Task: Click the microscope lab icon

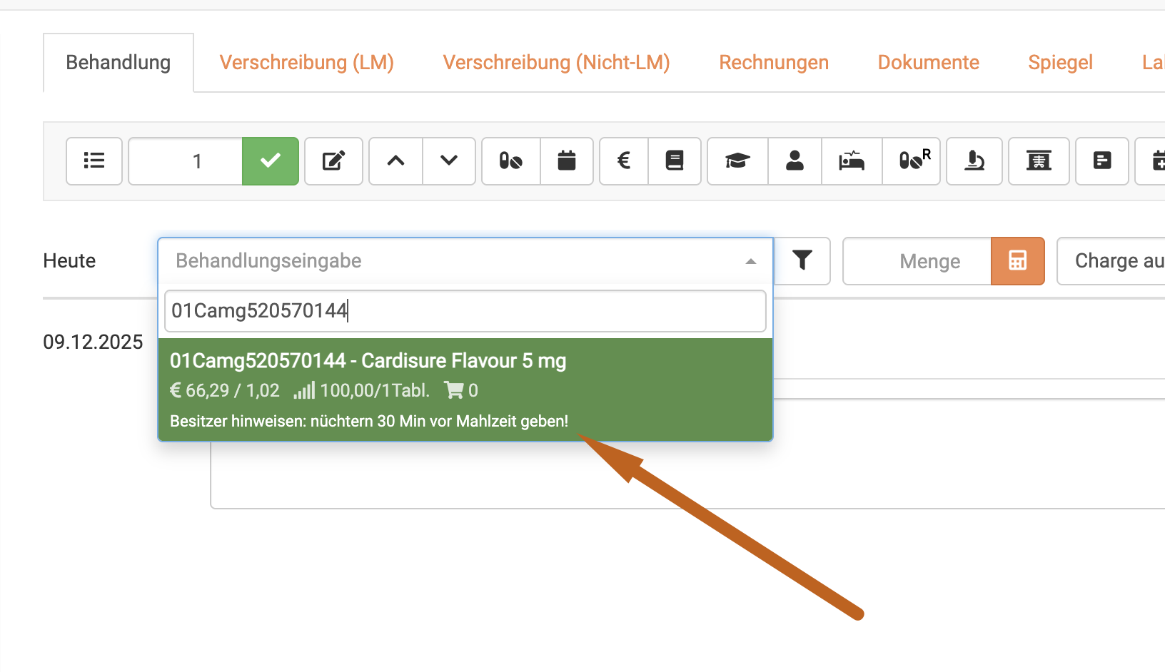Action: [x=974, y=161]
